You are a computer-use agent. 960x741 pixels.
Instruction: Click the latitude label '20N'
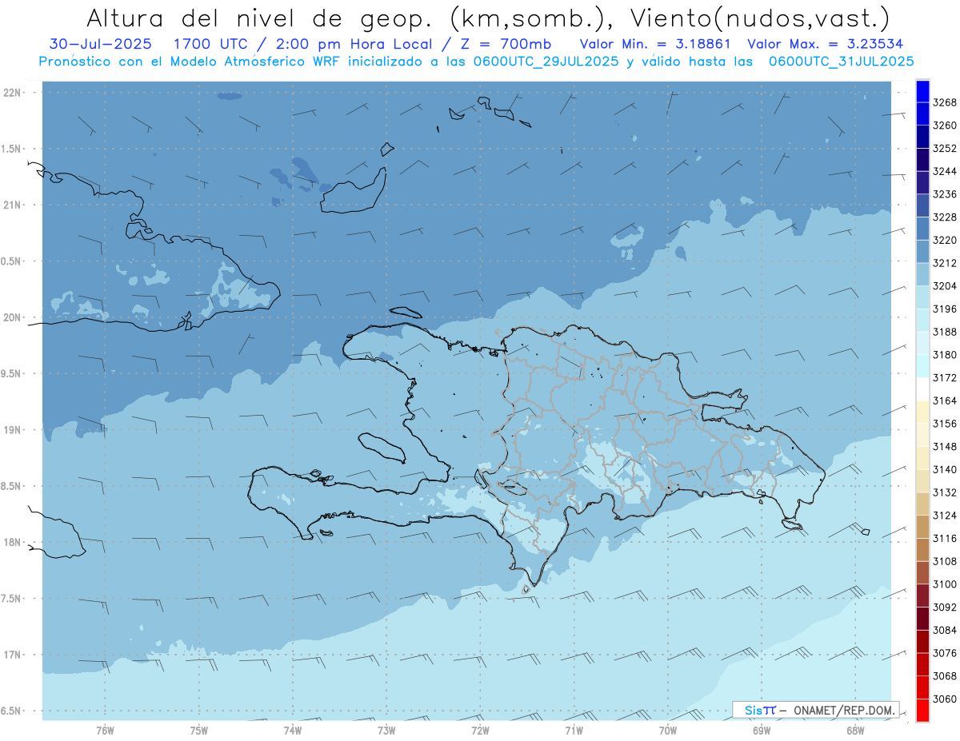tap(13, 317)
